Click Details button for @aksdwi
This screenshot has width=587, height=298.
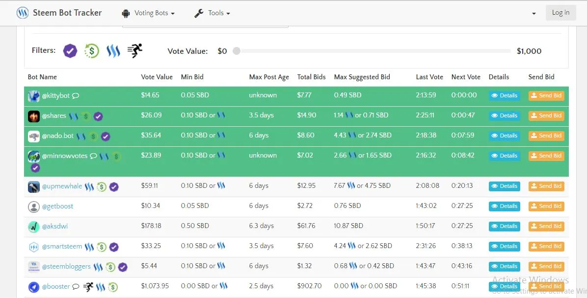pyautogui.click(x=504, y=226)
